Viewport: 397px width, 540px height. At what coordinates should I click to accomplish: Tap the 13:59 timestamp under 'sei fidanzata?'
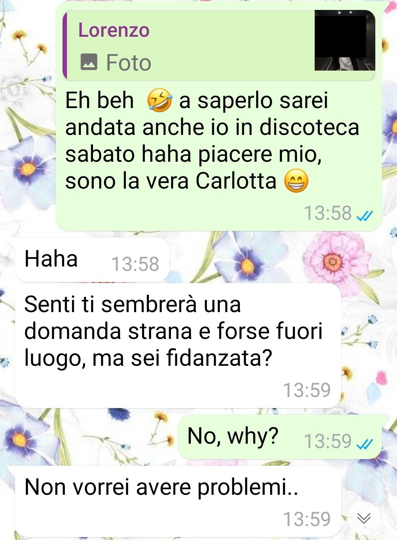307,390
